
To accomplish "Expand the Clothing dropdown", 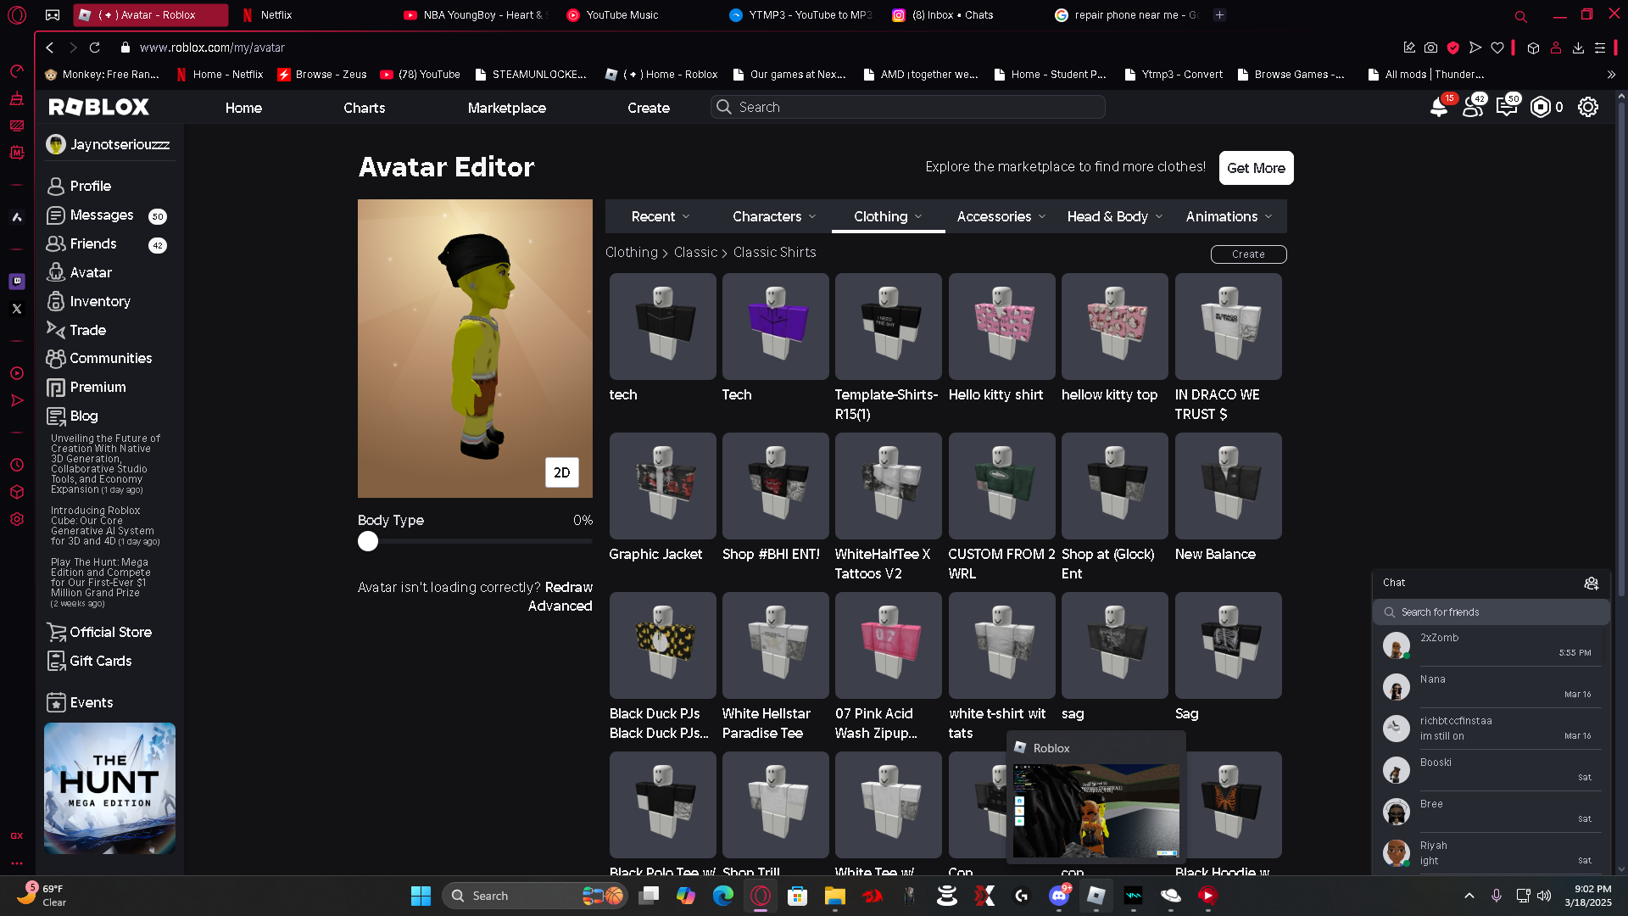I will [888, 217].
